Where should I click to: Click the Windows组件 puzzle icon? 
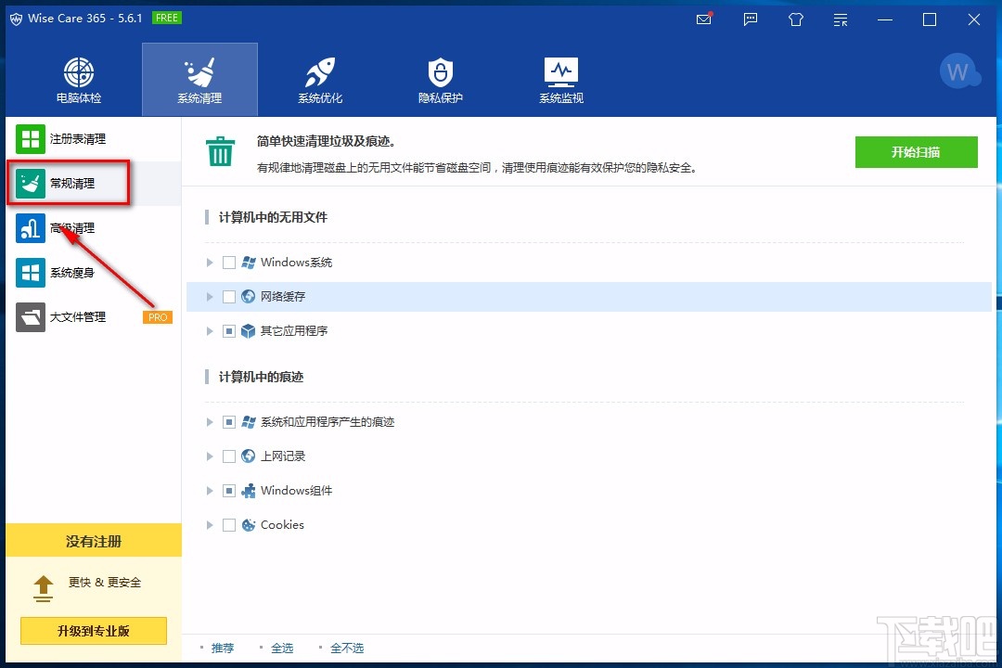tap(248, 491)
